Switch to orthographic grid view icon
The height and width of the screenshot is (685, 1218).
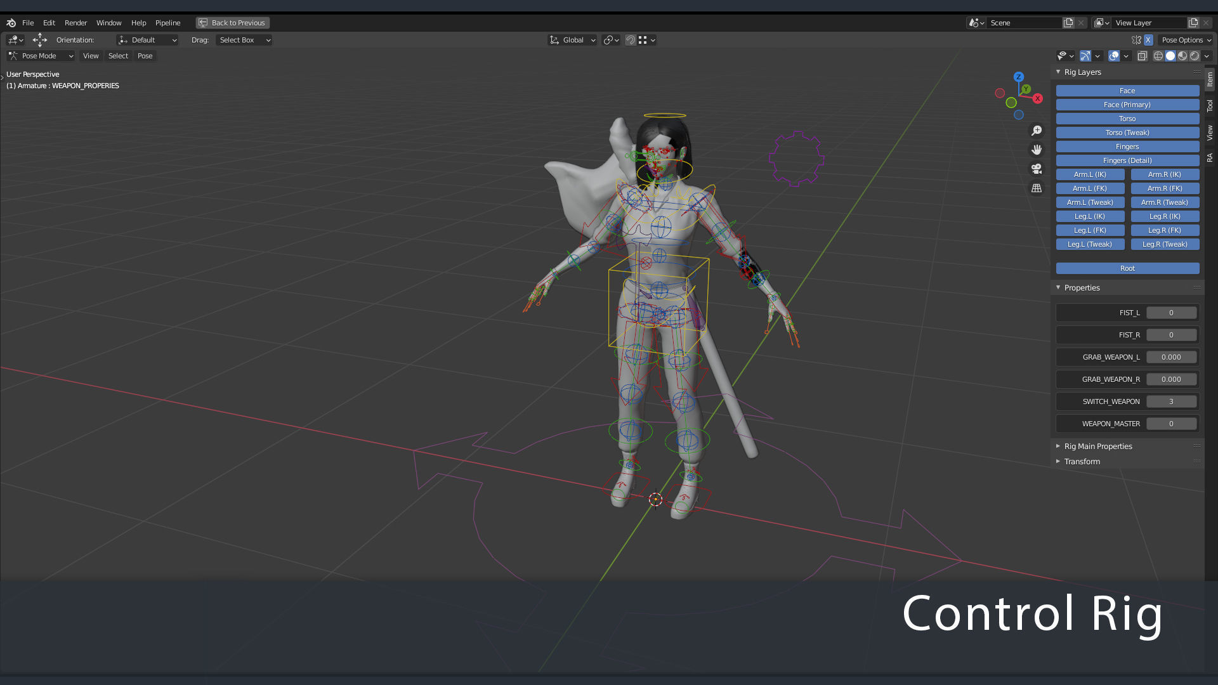click(1037, 188)
